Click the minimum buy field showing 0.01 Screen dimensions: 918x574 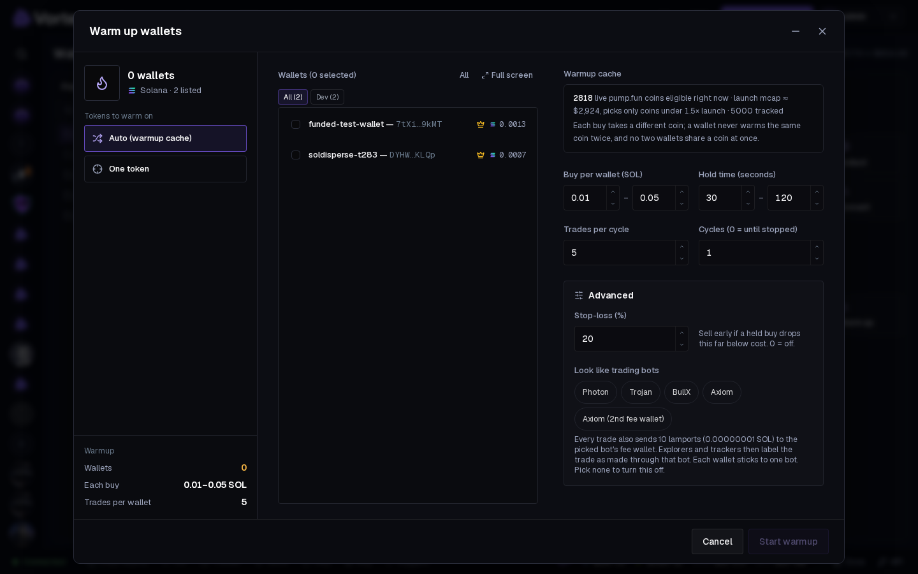pyautogui.click(x=585, y=198)
